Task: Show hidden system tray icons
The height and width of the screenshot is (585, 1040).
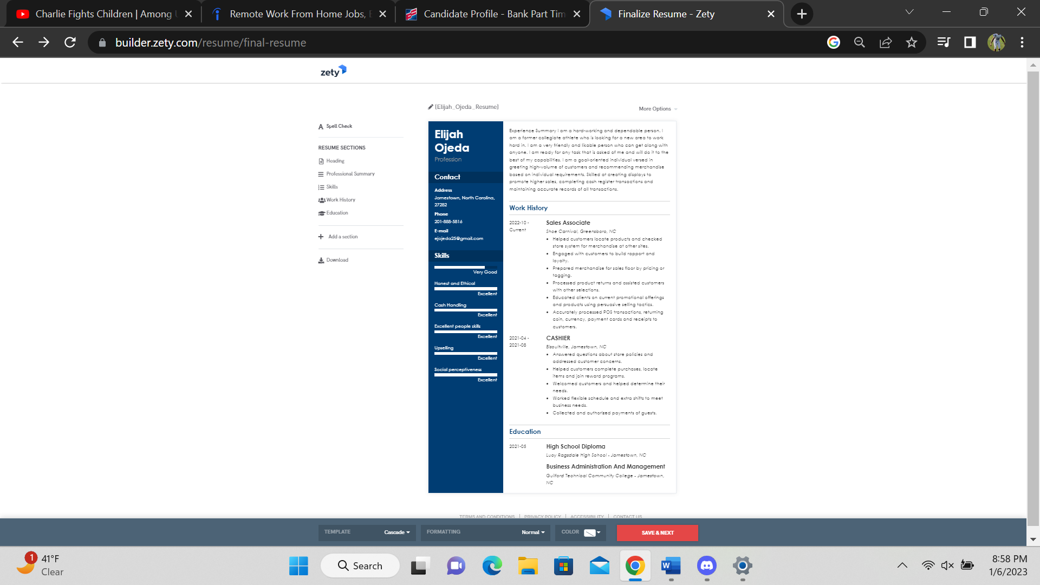Action: (902, 565)
